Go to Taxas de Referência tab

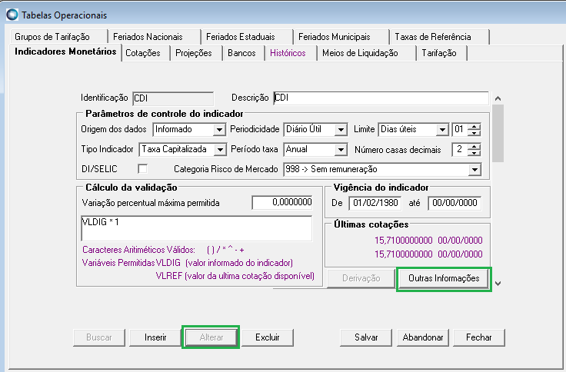point(439,37)
